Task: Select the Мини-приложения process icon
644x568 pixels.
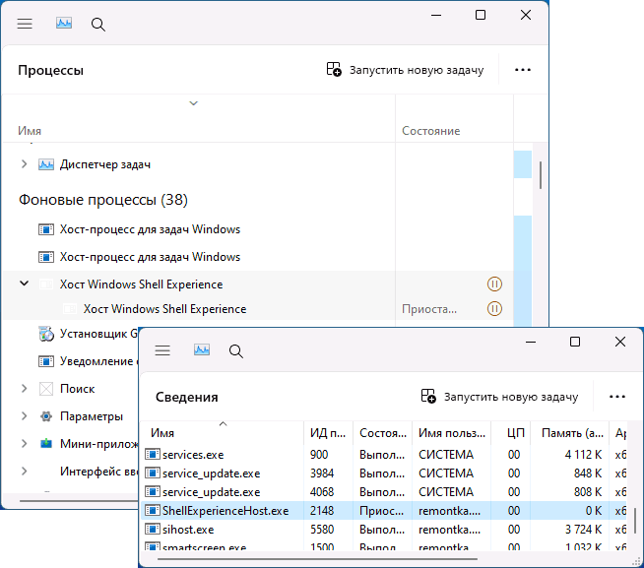Action: 46,444
